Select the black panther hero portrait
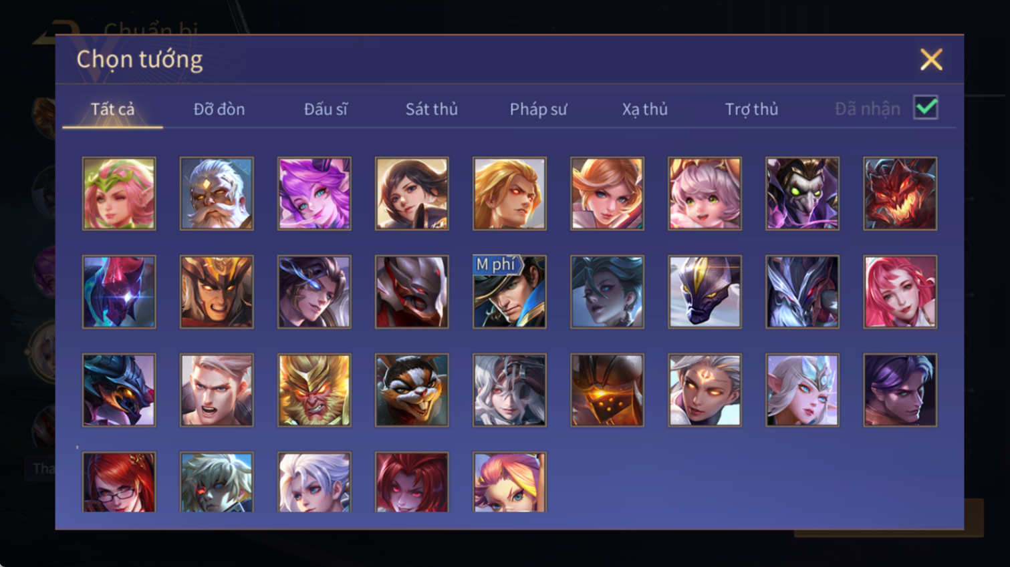Image resolution: width=1010 pixels, height=567 pixels. click(x=705, y=292)
